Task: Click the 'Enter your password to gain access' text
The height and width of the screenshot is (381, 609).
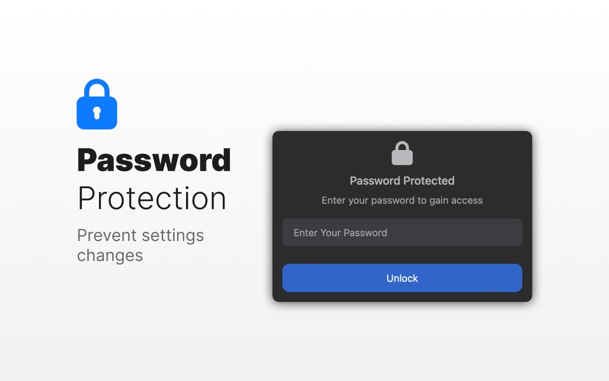Action: [x=402, y=201]
